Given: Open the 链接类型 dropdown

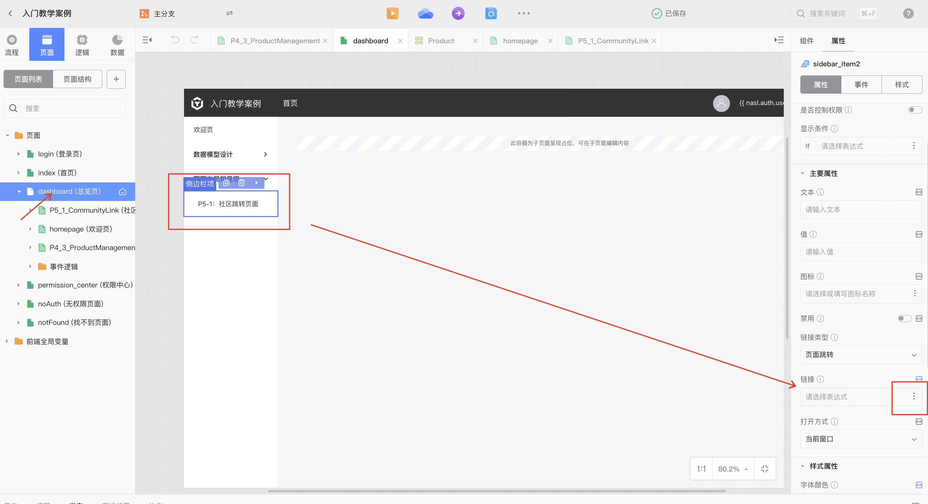Looking at the screenshot, I should (861, 355).
